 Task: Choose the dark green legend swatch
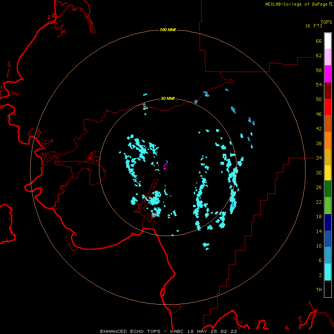coord(328,189)
